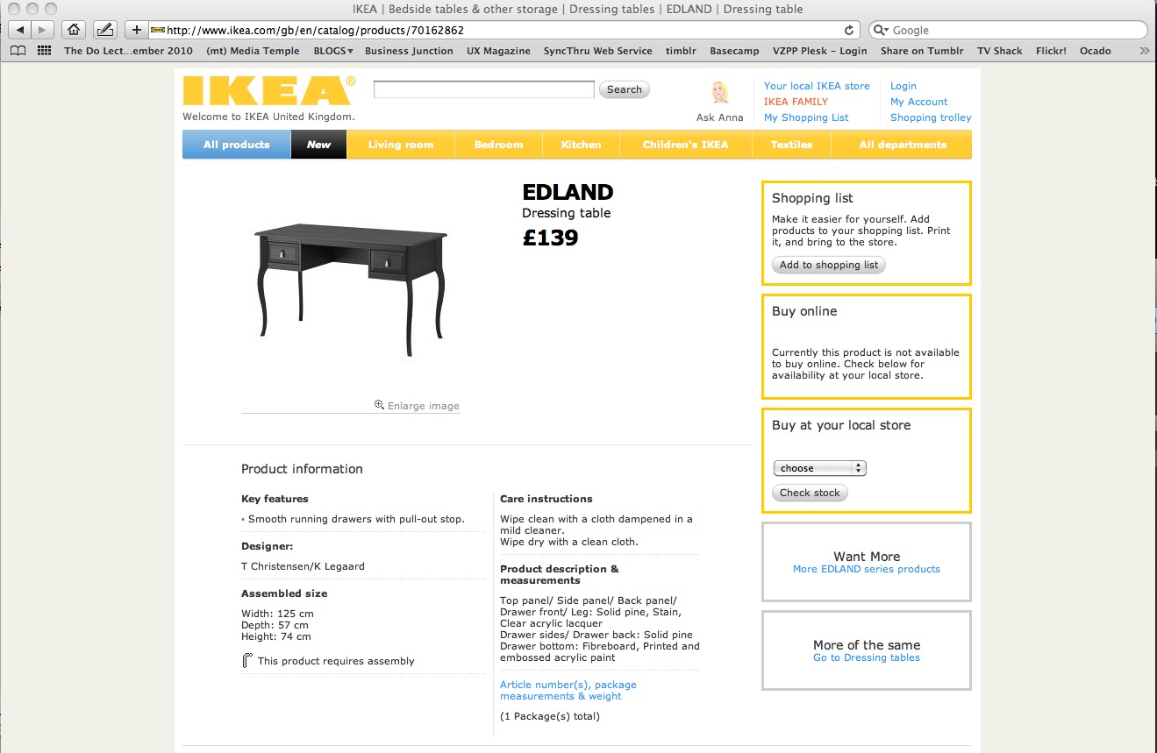
Task: Click the IKEA site search field
Action: pyautogui.click(x=483, y=89)
